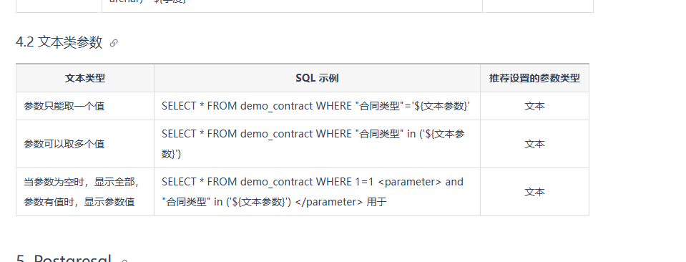Image resolution: width=686 pixels, height=262 pixels.
Task: Click the SQL example ending with ='${文本参数}'
Action: pyautogui.click(x=316, y=106)
